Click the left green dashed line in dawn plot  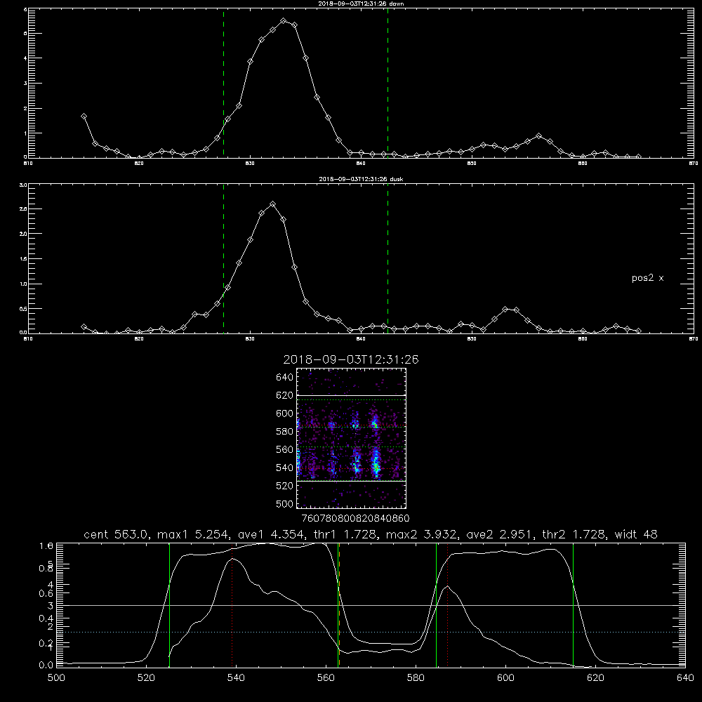pyautogui.click(x=223, y=83)
